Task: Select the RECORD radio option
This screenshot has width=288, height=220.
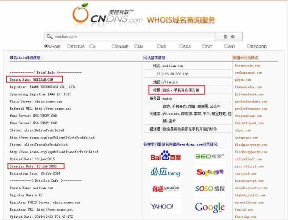Action: (x=248, y=46)
